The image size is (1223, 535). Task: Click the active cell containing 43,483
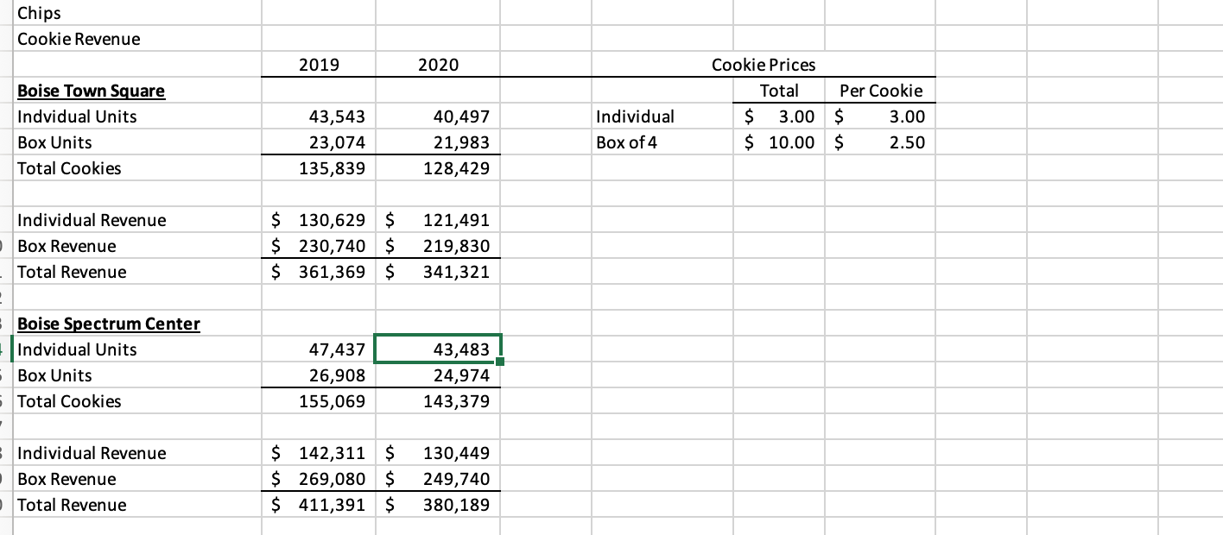tap(438, 349)
